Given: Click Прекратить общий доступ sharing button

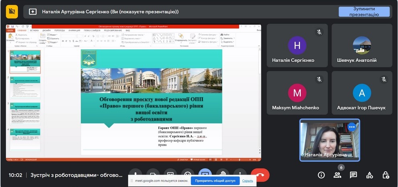Looking at the screenshot, I should click(x=215, y=181).
